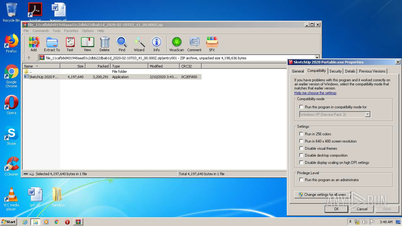Click Cancel in Properties dialog
The width and height of the screenshot is (402, 226).
[x=362, y=209]
